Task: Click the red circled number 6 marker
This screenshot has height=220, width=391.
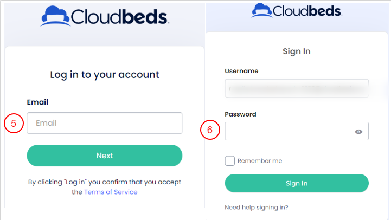Action: [x=210, y=130]
